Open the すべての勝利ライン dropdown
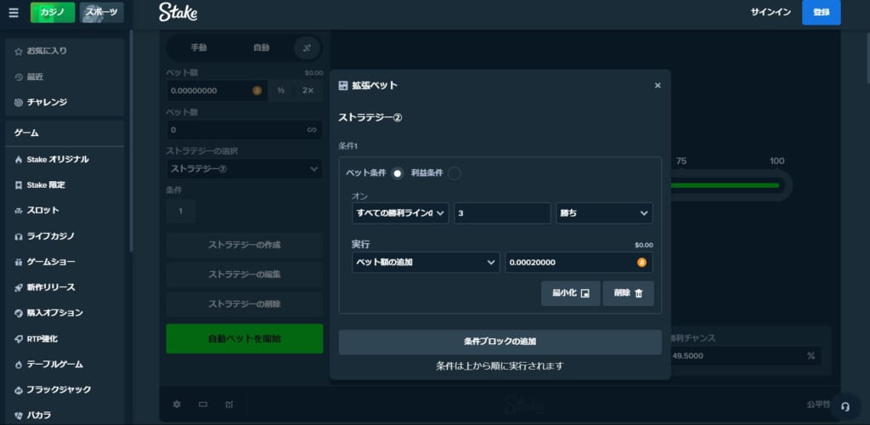This screenshot has height=425, width=870. (401, 213)
